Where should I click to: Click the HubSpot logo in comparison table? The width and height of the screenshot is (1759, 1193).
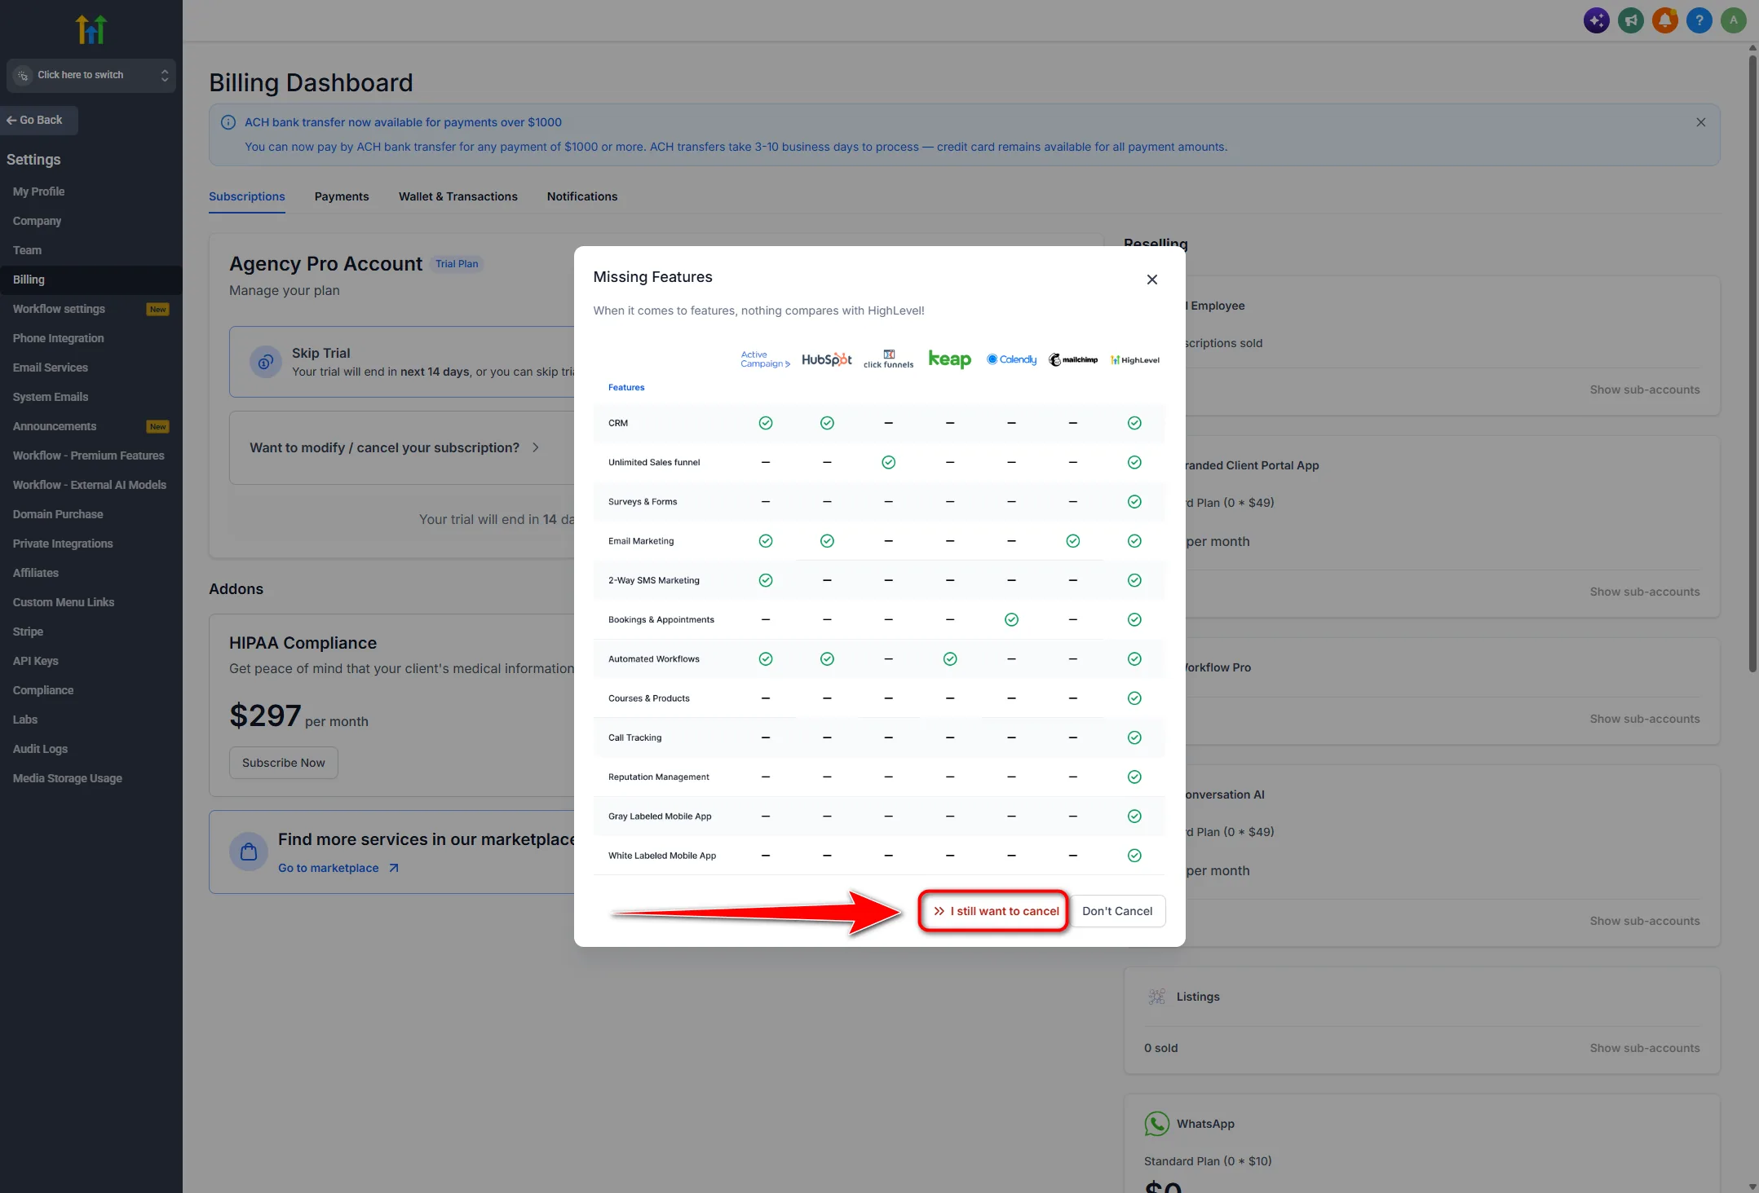tap(826, 359)
